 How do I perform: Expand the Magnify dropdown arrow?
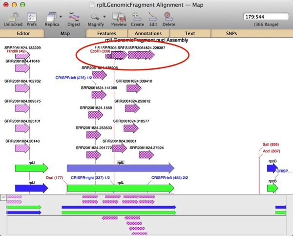tap(105, 17)
